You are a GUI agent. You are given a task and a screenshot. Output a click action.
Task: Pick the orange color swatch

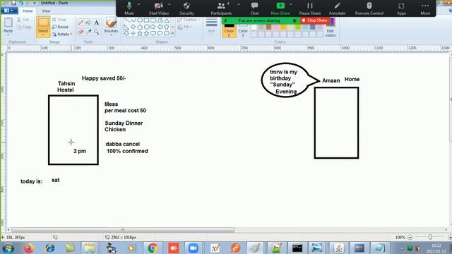pyautogui.click(x=283, y=27)
